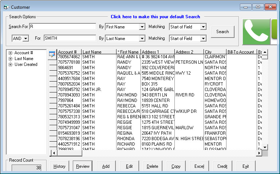Minimize the Customer window

pos(245,7)
